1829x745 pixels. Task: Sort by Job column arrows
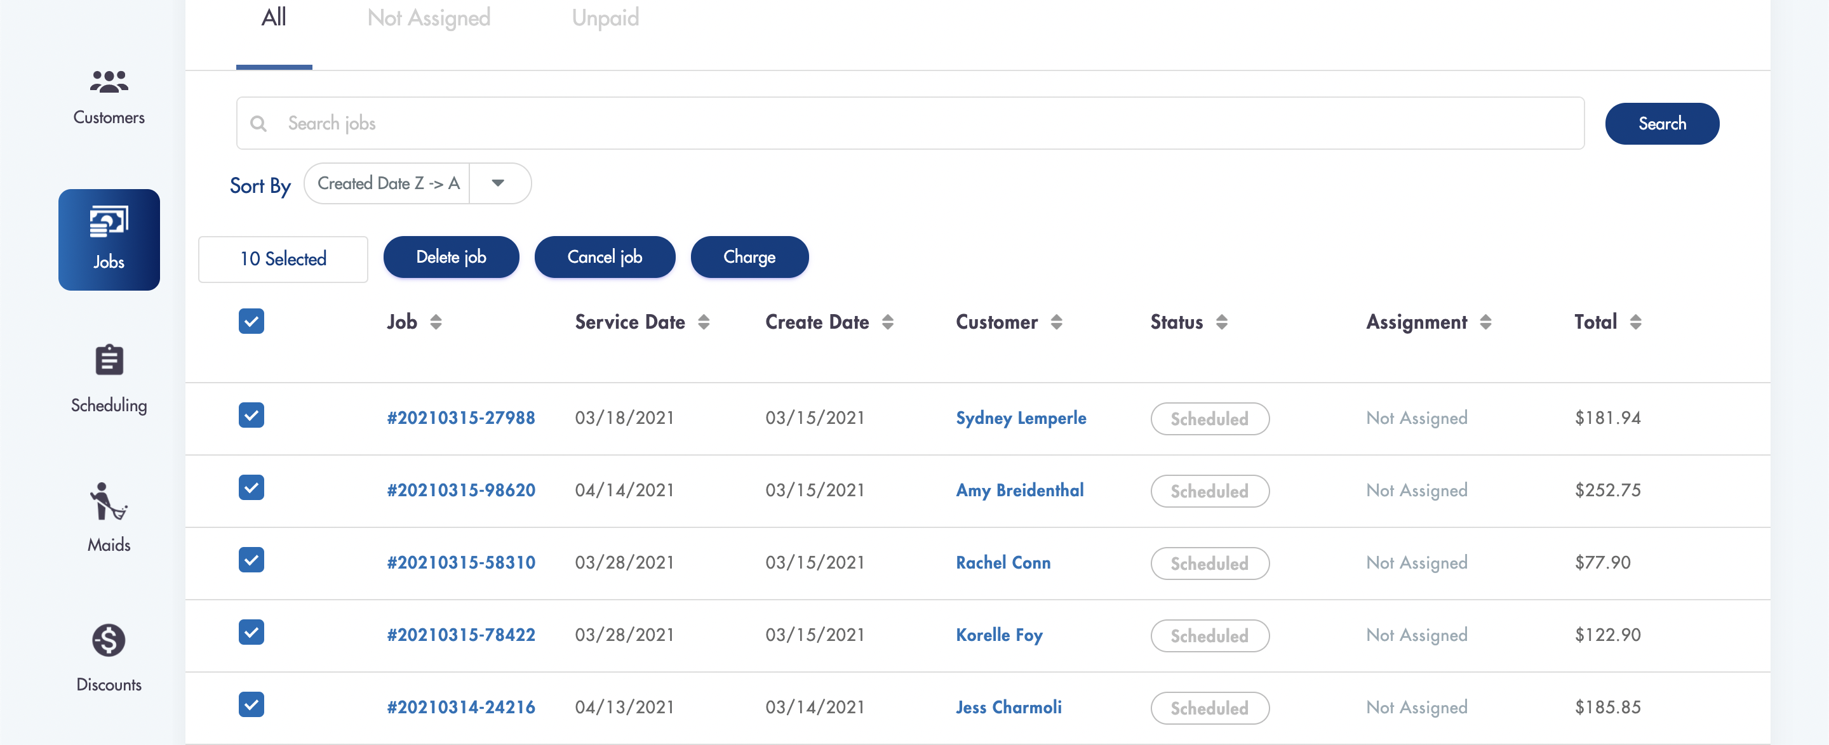[436, 322]
